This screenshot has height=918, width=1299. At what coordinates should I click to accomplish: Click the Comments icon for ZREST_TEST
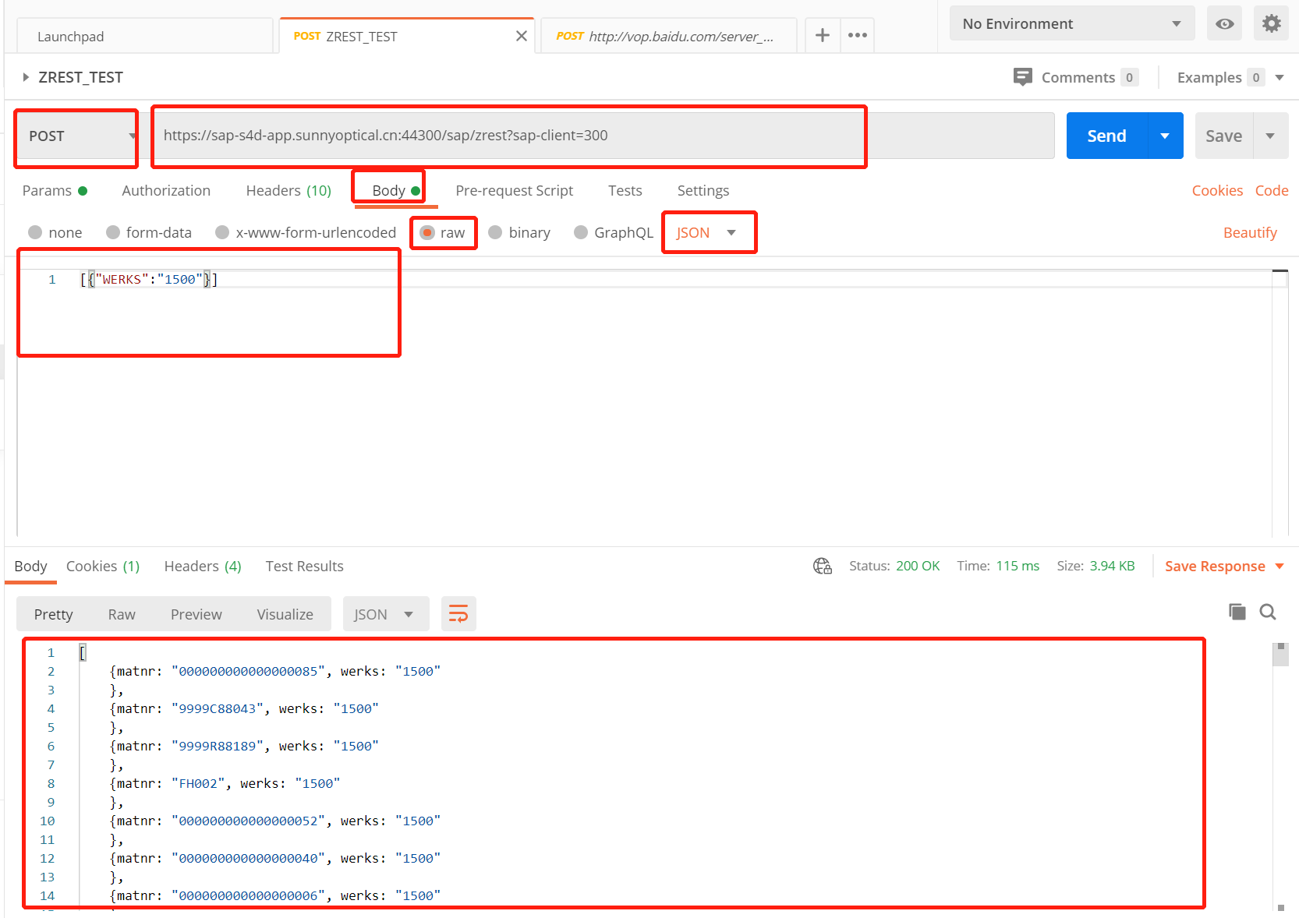(1022, 76)
